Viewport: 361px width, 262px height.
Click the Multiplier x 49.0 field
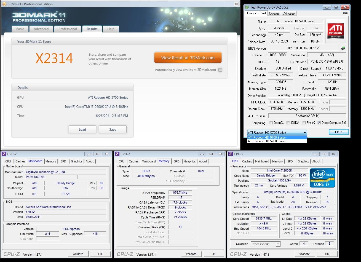[x=264, y=223]
